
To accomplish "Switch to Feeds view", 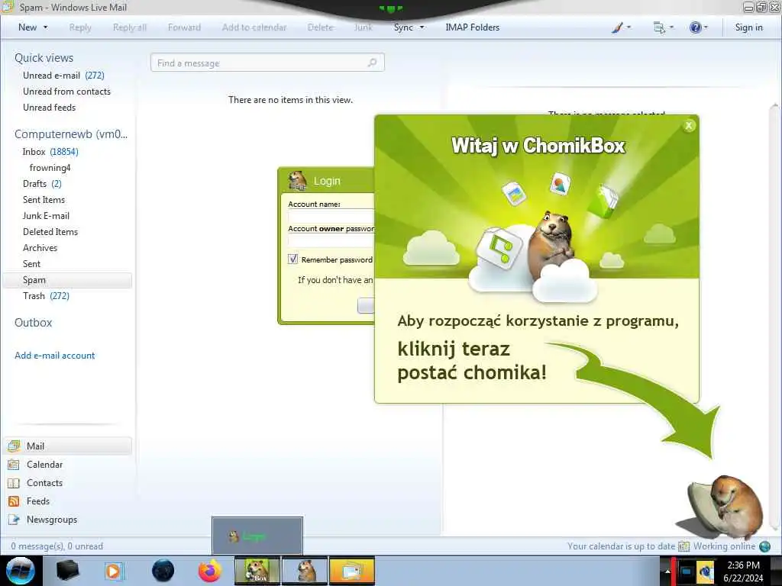I will 38,501.
